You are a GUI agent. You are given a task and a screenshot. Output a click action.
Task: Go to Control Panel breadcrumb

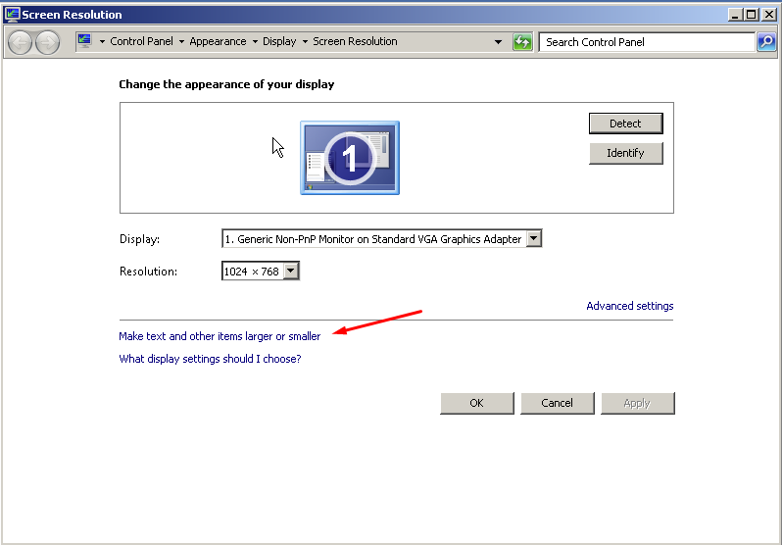tap(141, 42)
